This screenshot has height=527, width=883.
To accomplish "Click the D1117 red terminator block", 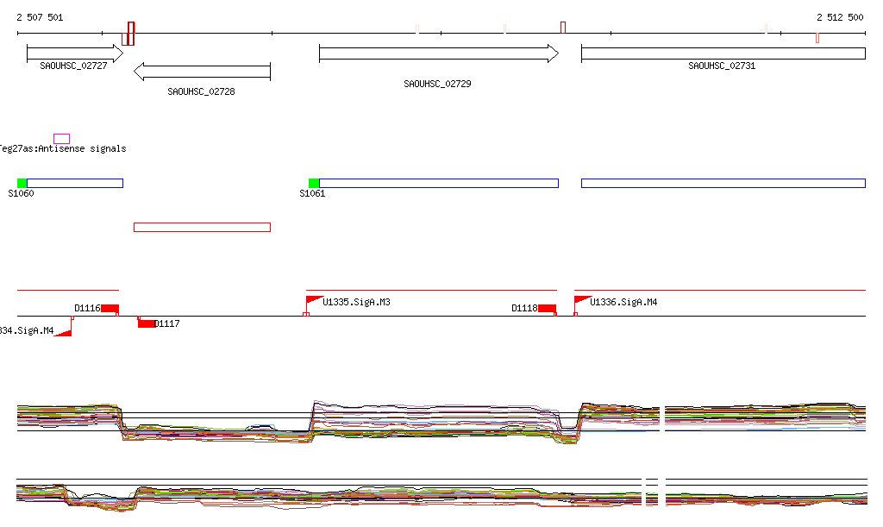I will tap(147, 323).
